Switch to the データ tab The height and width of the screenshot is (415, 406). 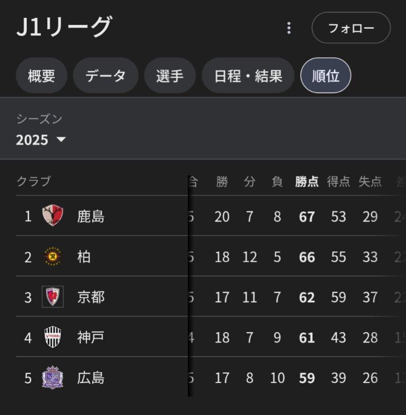click(x=106, y=76)
